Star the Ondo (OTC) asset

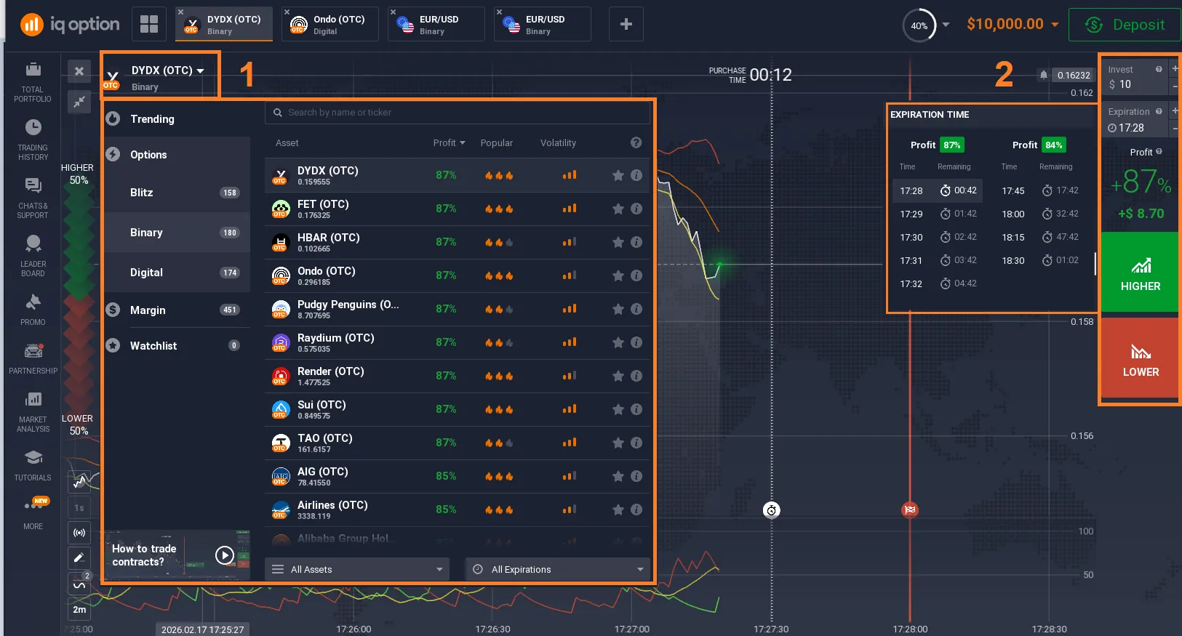[x=618, y=275]
